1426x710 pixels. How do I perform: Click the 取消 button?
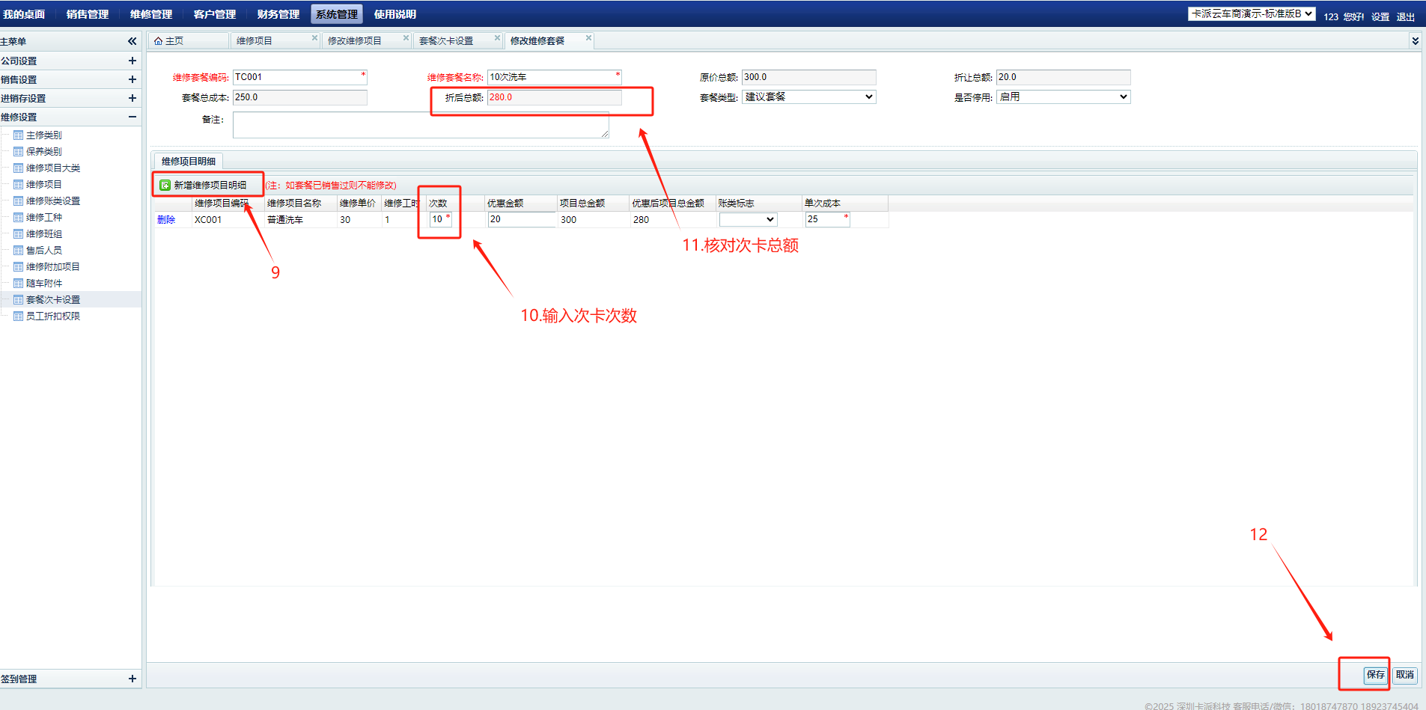(x=1405, y=675)
